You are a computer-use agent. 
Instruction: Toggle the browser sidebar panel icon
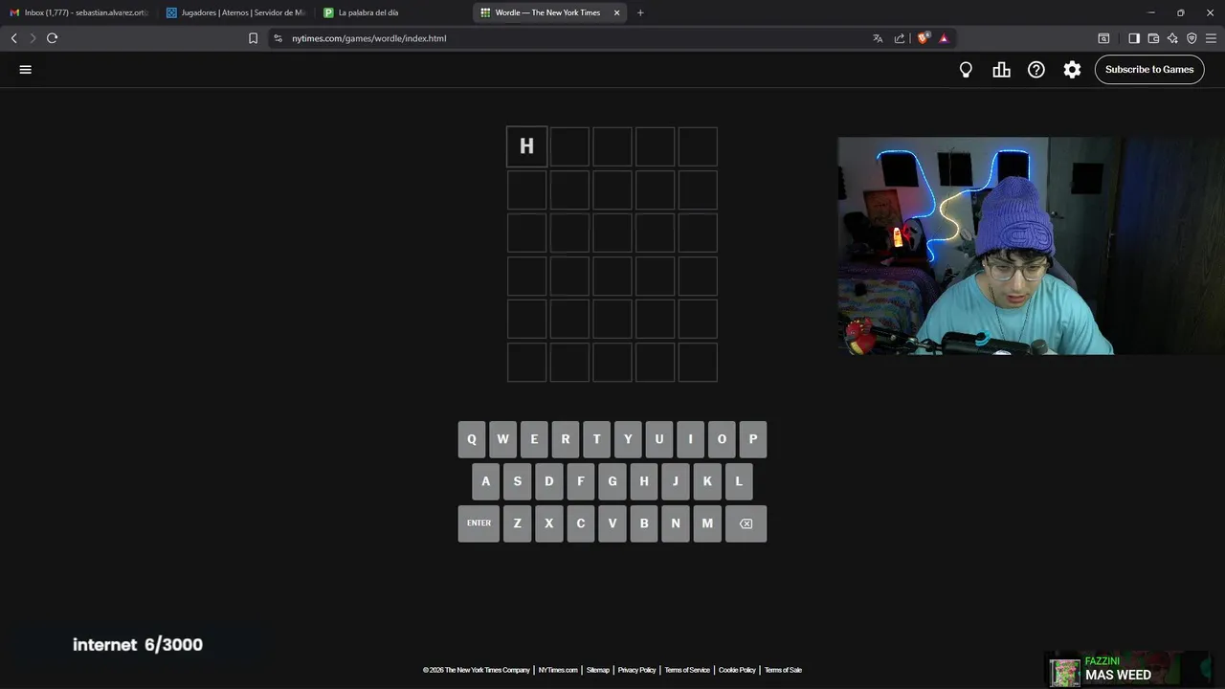click(x=1134, y=38)
